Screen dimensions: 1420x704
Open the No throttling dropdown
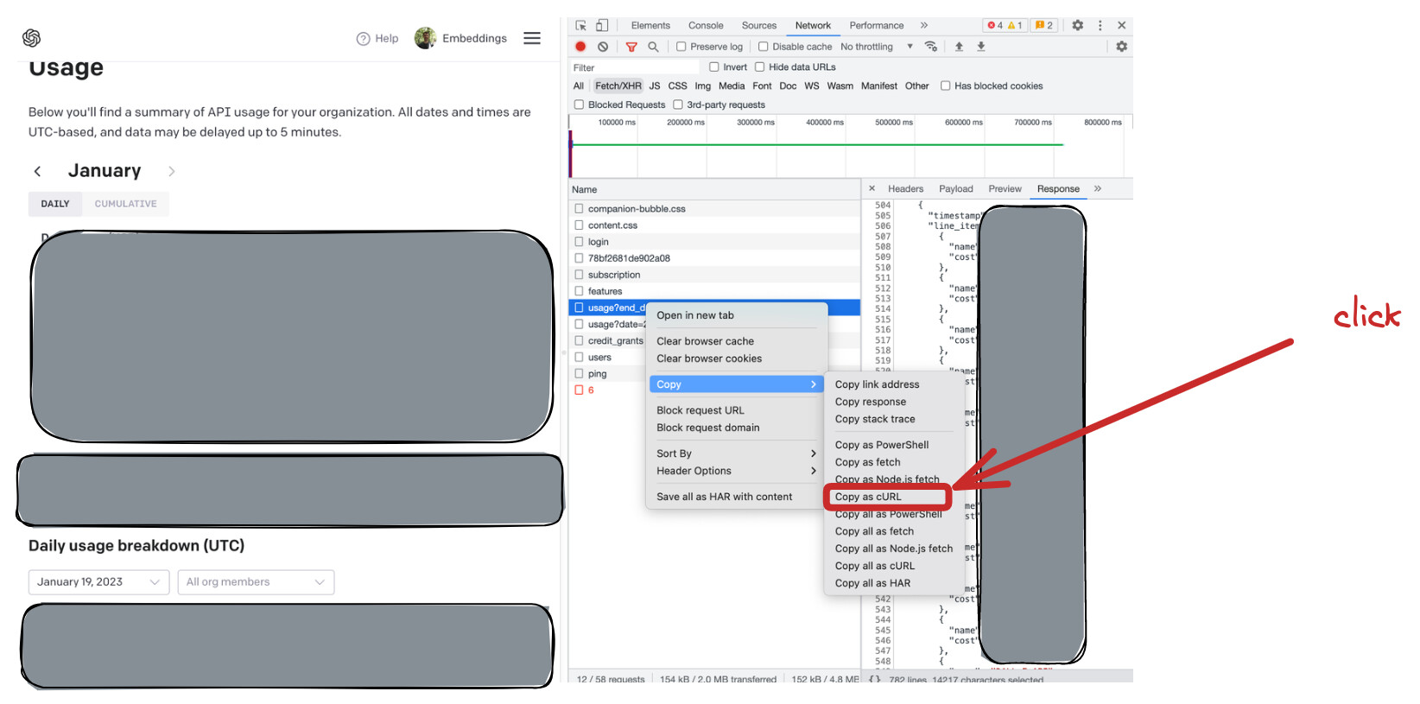[x=876, y=47]
